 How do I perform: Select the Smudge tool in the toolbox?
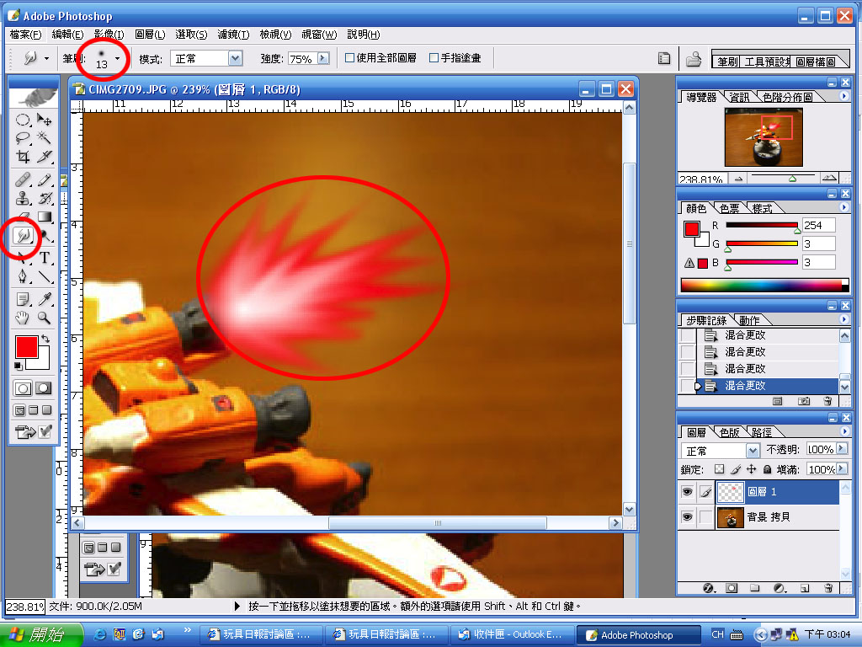pyautogui.click(x=24, y=237)
